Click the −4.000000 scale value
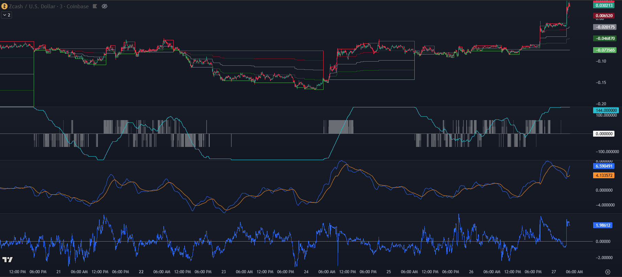Image resolution: width=622 pixels, height=277 pixels. point(605,205)
